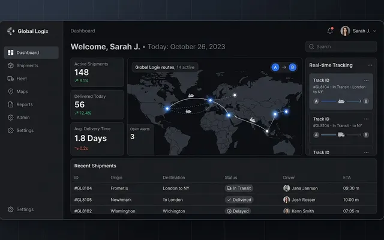This screenshot has width=384, height=240.
Task: Open the Admin sidebar item
Action: 23,118
